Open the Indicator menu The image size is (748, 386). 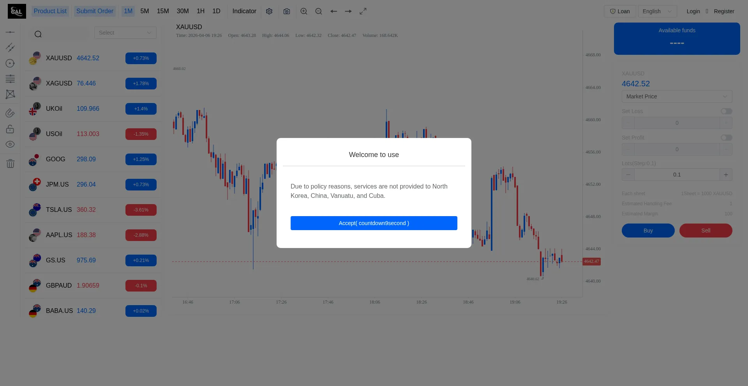pyautogui.click(x=244, y=11)
